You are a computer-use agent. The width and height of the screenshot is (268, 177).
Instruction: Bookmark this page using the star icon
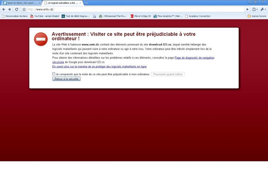click(x=24, y=9)
